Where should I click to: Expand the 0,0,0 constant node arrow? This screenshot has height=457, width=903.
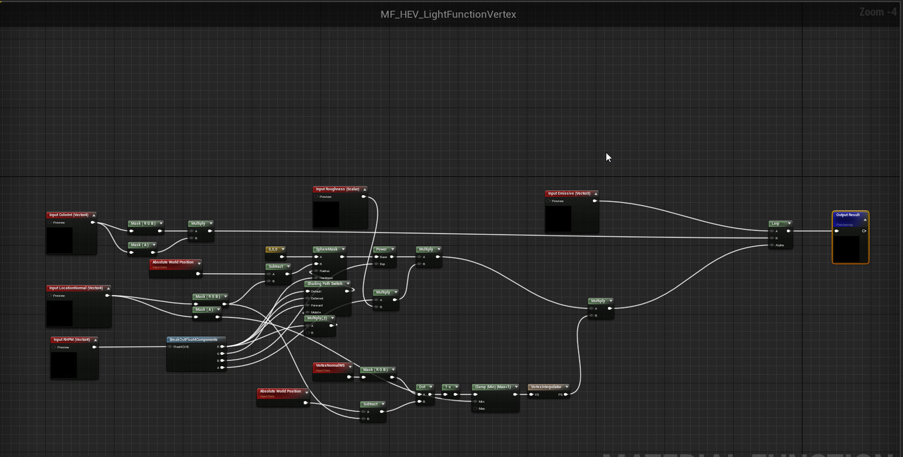283,249
